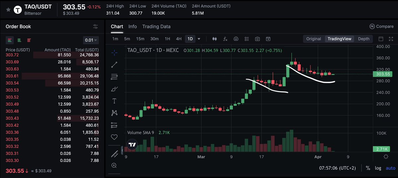Select the crosshair cursor tool

point(114,52)
